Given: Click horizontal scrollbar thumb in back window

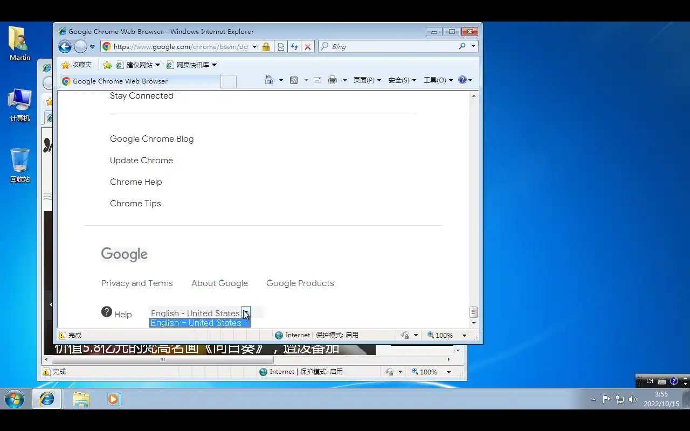Looking at the screenshot, I should 162,359.
